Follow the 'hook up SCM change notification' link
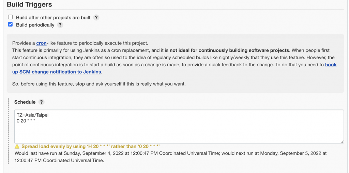Image resolution: width=349 pixels, height=173 pixels. [x=331, y=65]
